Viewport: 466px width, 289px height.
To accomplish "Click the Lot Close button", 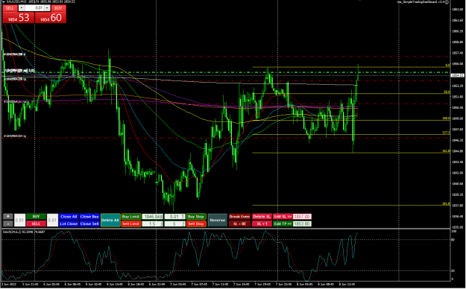I will click(x=69, y=223).
